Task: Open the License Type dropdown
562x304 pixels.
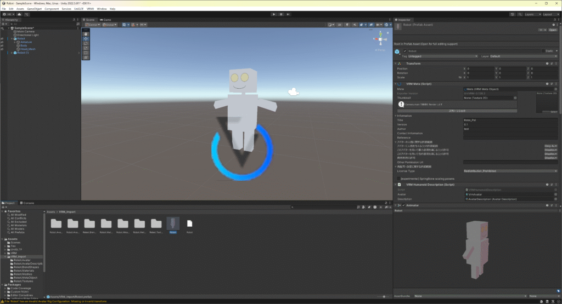Action: click(x=510, y=171)
